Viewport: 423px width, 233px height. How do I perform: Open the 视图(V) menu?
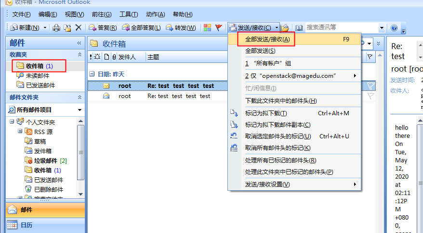75,14
